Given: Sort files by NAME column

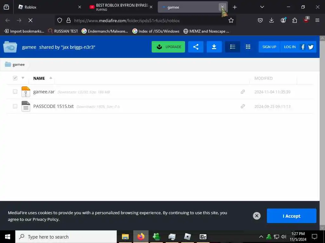Looking at the screenshot, I should point(39,78).
